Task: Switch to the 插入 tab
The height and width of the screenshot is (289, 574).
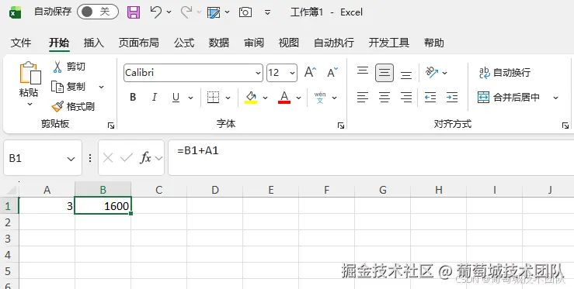Action: click(94, 43)
